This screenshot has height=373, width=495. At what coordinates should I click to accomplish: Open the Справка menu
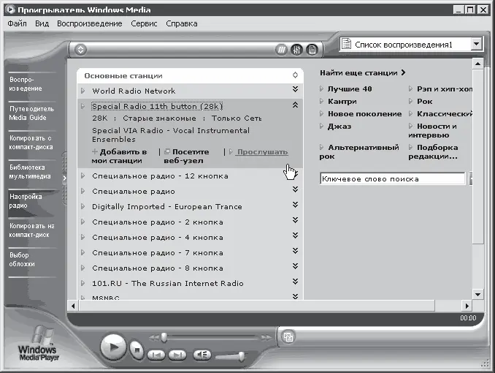tap(182, 23)
